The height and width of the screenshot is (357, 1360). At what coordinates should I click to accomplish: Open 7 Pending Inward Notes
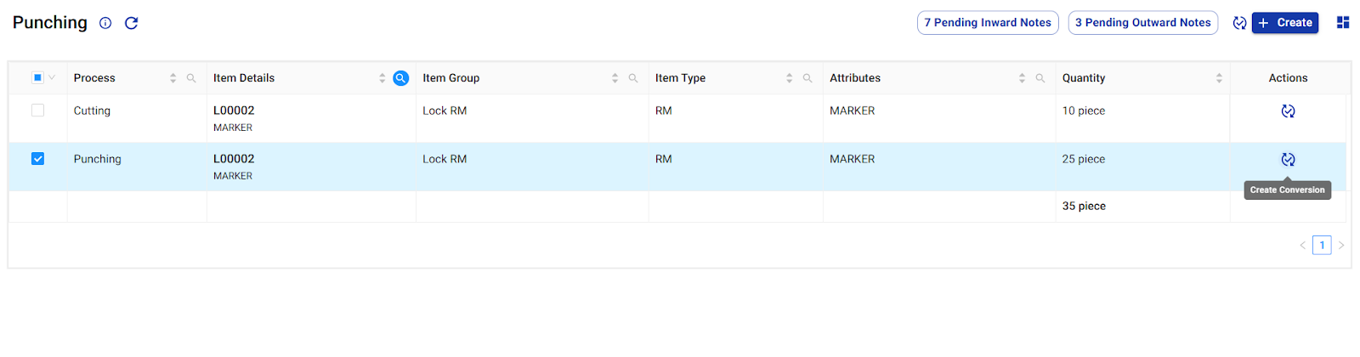pos(988,23)
